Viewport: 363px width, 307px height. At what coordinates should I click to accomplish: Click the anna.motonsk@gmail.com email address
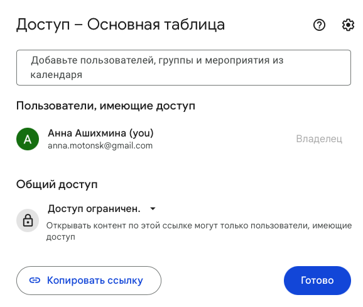pos(100,145)
